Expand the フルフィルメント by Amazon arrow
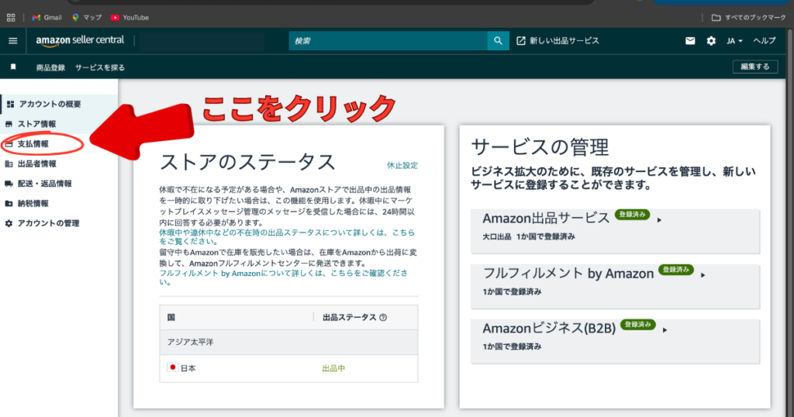Viewport: 794px width, 417px height. (x=703, y=274)
